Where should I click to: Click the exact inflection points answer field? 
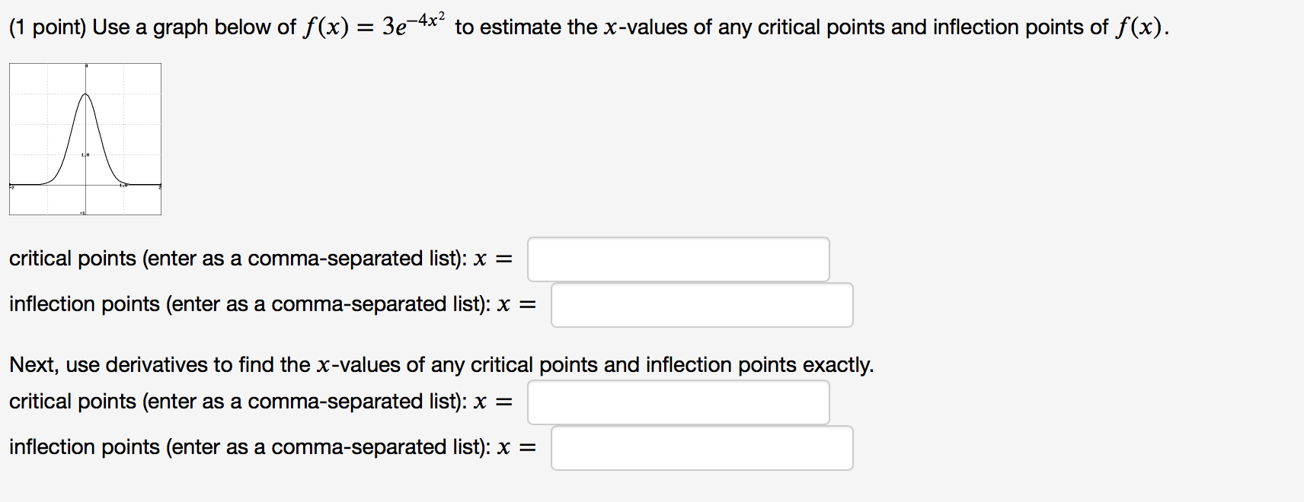[701, 447]
